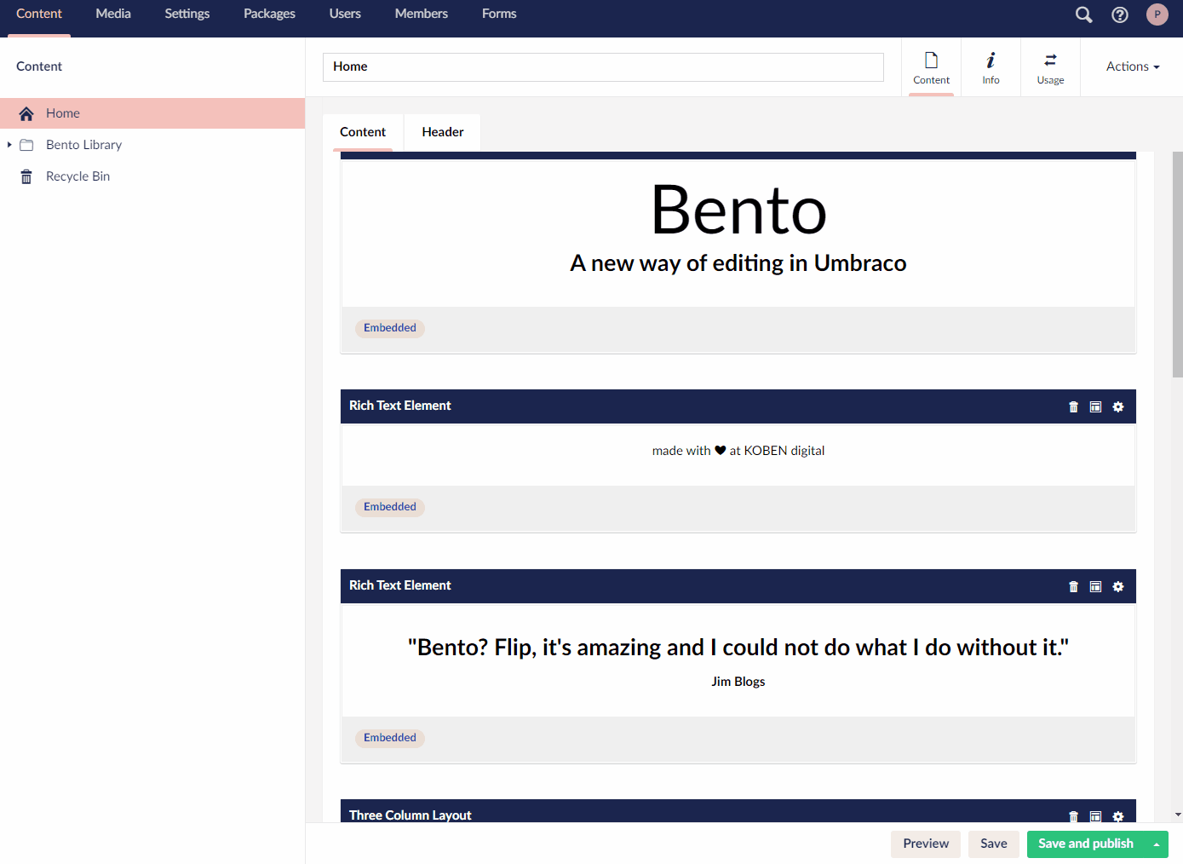Delete the KOBEN digital Rich Text Element
Image resolution: width=1183 pixels, height=864 pixels.
1073,407
